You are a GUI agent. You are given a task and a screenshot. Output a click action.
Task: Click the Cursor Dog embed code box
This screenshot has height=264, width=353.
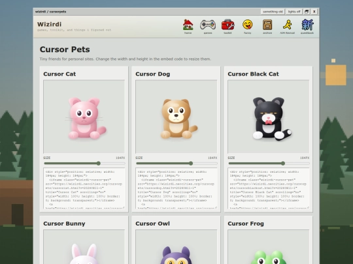click(x=176, y=188)
